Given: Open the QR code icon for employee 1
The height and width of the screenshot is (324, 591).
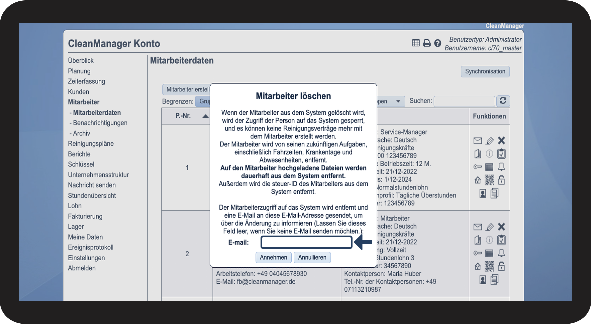Looking at the screenshot, I should (x=489, y=180).
